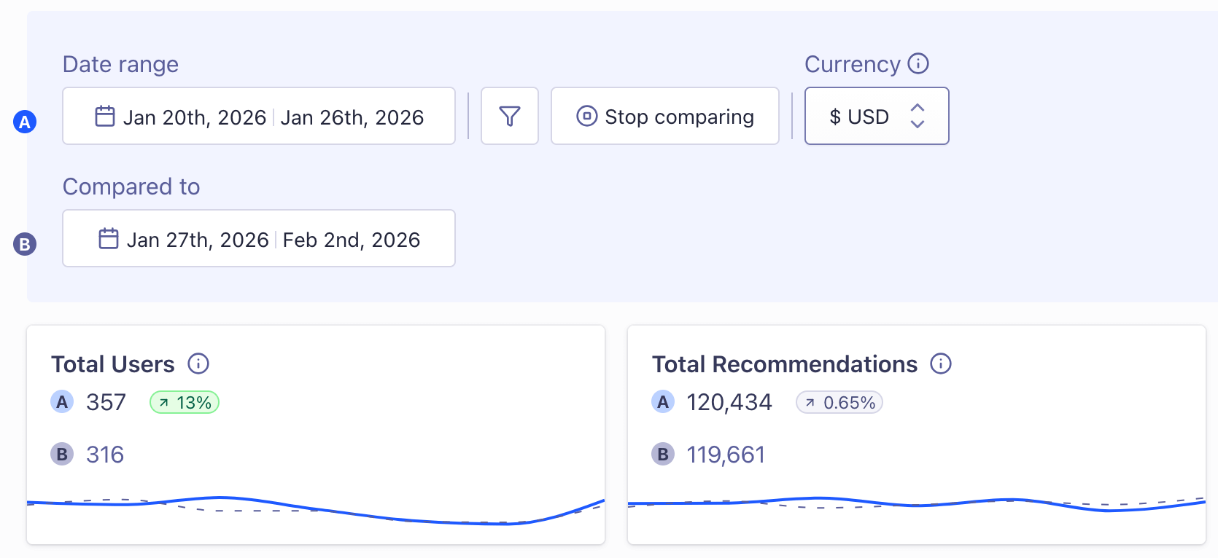Click the info icon beside Total Users

pos(198,364)
